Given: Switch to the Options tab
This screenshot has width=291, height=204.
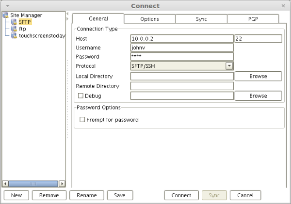Looking at the screenshot, I should tap(149, 19).
